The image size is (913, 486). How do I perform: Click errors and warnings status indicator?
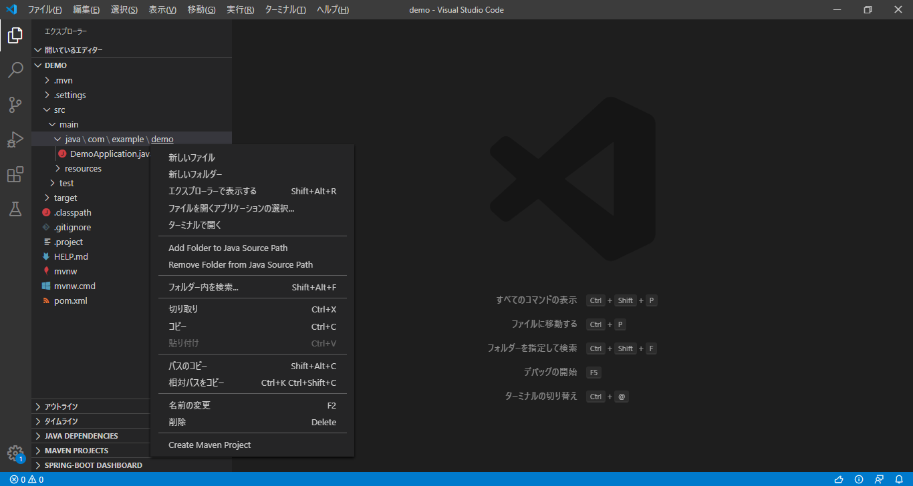pos(27,479)
